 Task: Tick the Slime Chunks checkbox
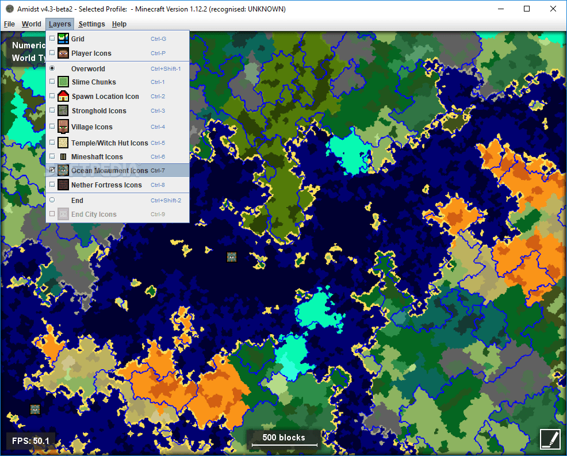pos(52,82)
